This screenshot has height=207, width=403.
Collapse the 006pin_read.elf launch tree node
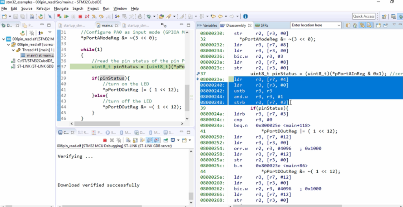(x=3, y=39)
